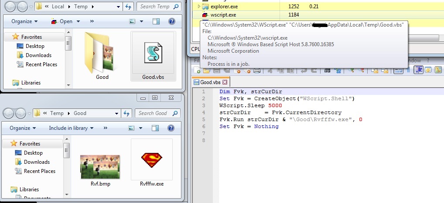This screenshot has height=203, width=444.
Task: Click the Zoom In magnifier icon
Action: pyautogui.click(x=351, y=71)
